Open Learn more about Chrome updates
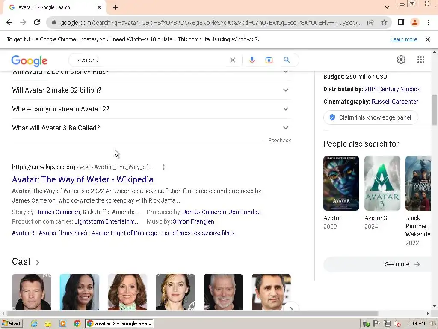The width and height of the screenshot is (438, 329). pyautogui.click(x=404, y=39)
